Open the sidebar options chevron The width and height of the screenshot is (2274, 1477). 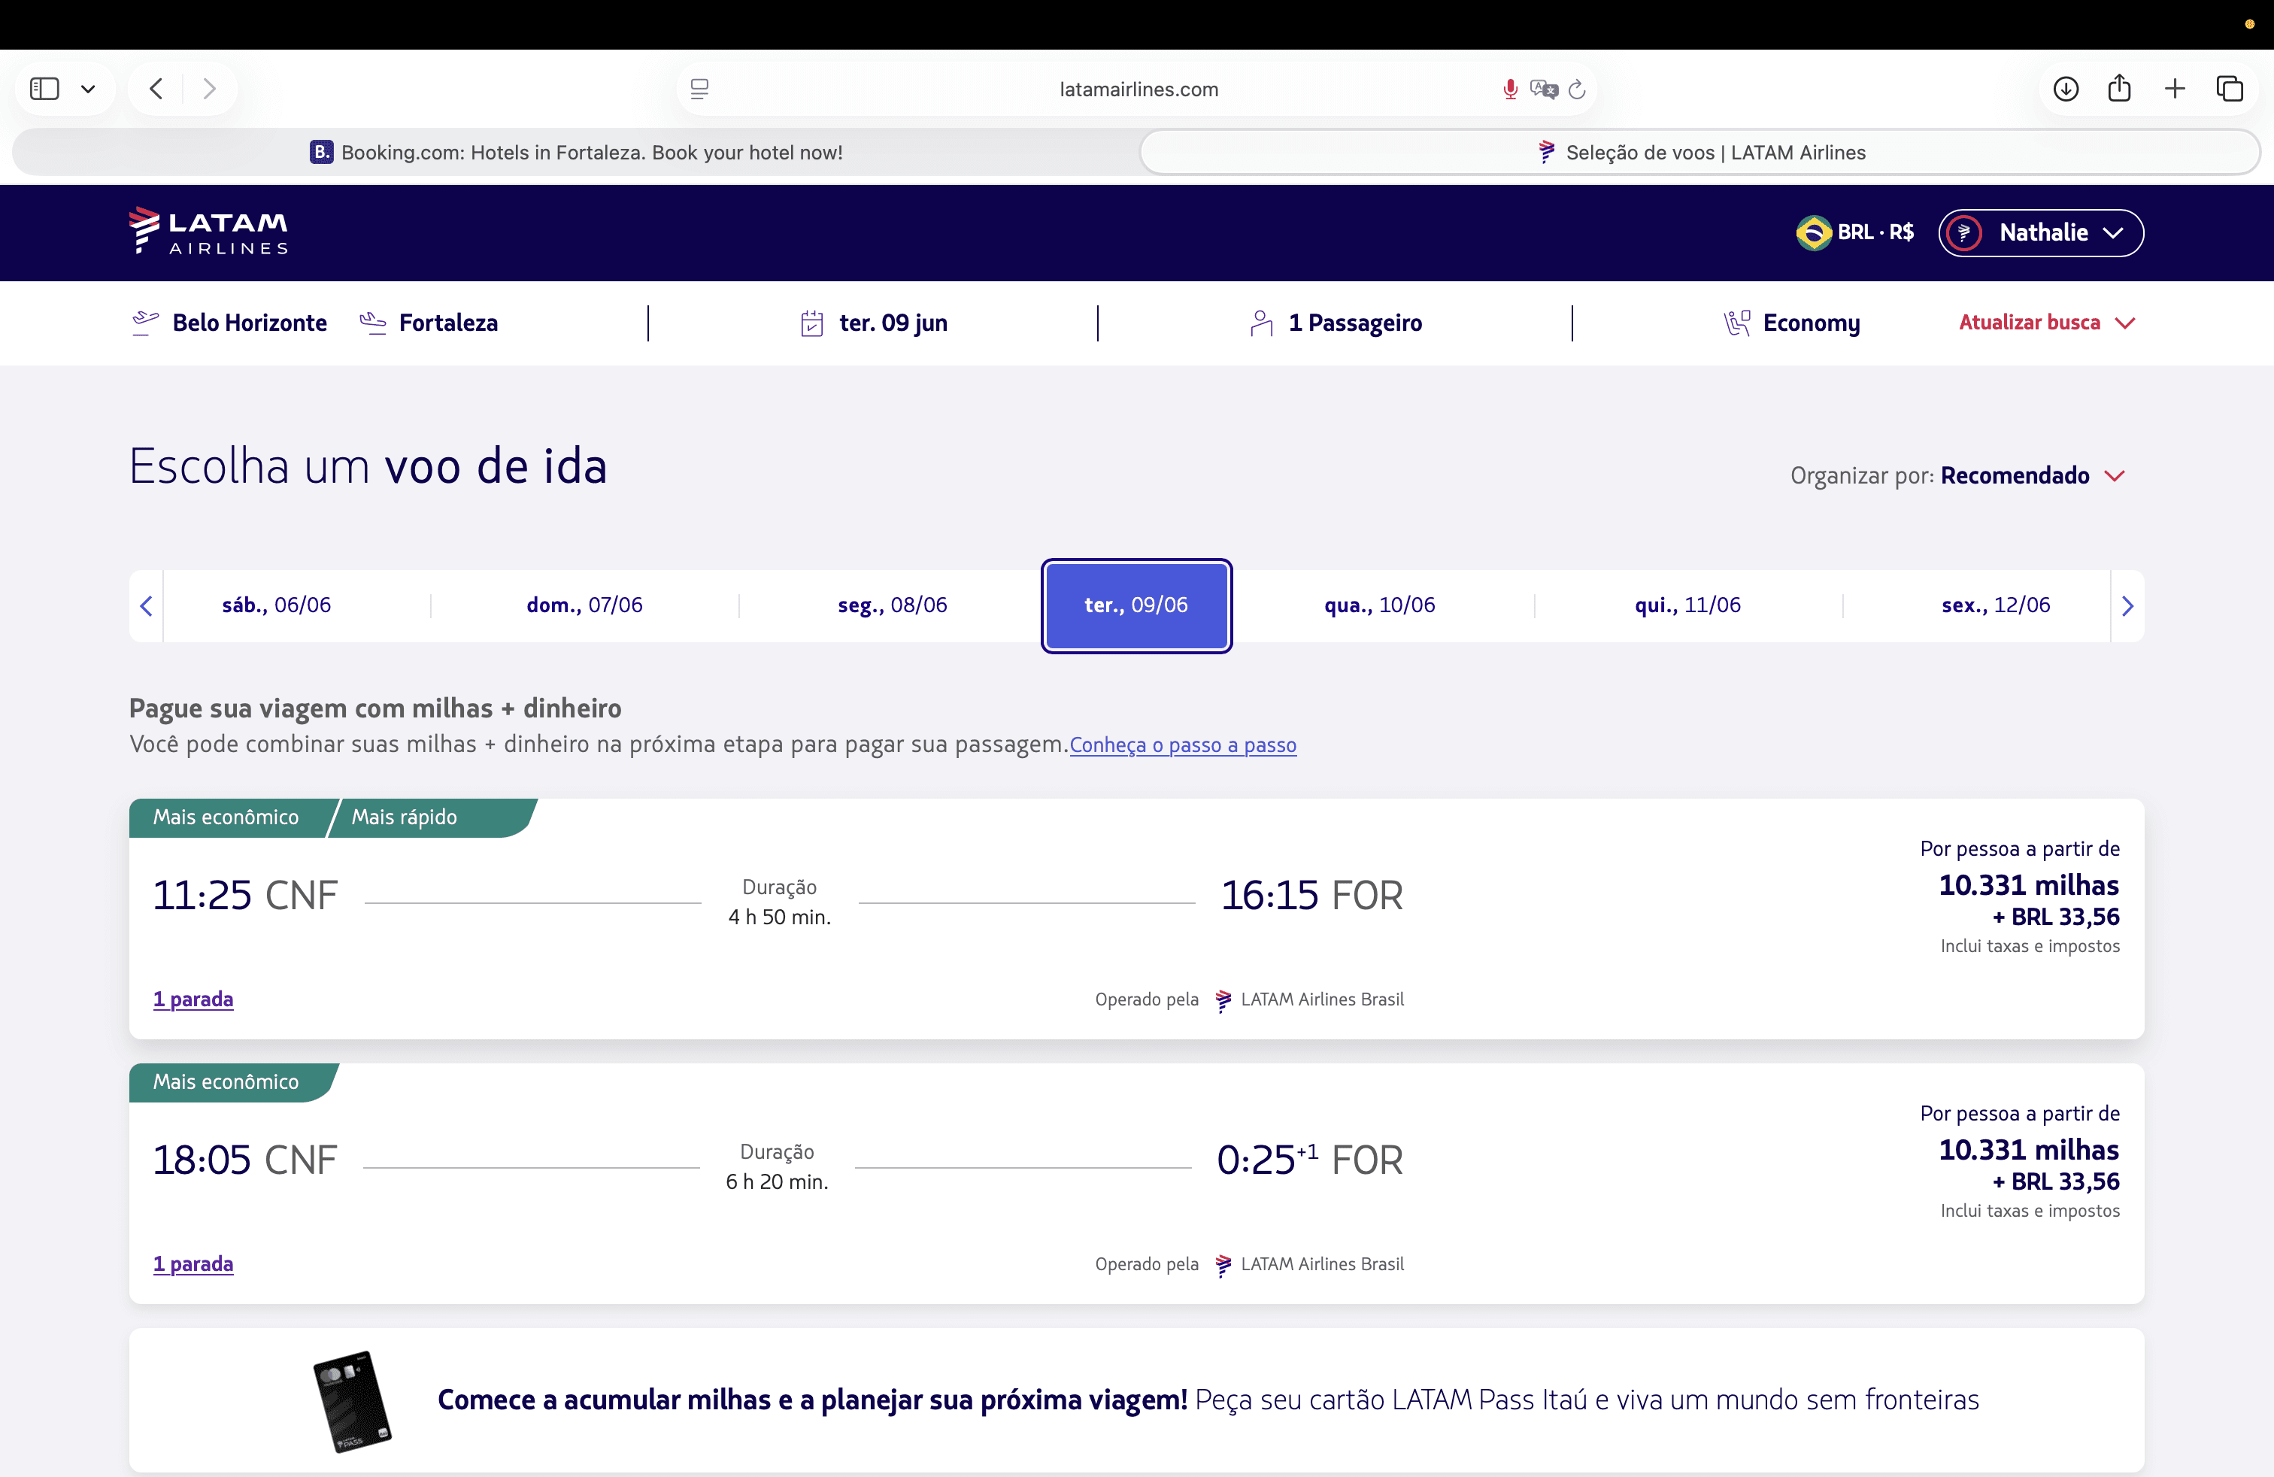[x=89, y=89]
